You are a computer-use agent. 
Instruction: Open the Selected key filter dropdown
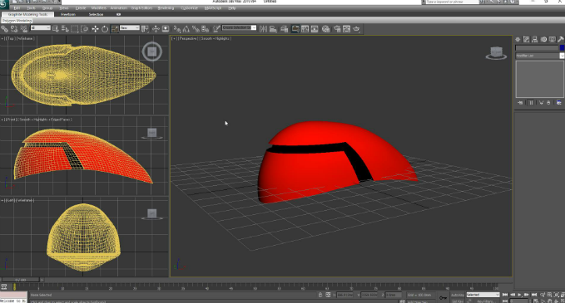click(483, 295)
